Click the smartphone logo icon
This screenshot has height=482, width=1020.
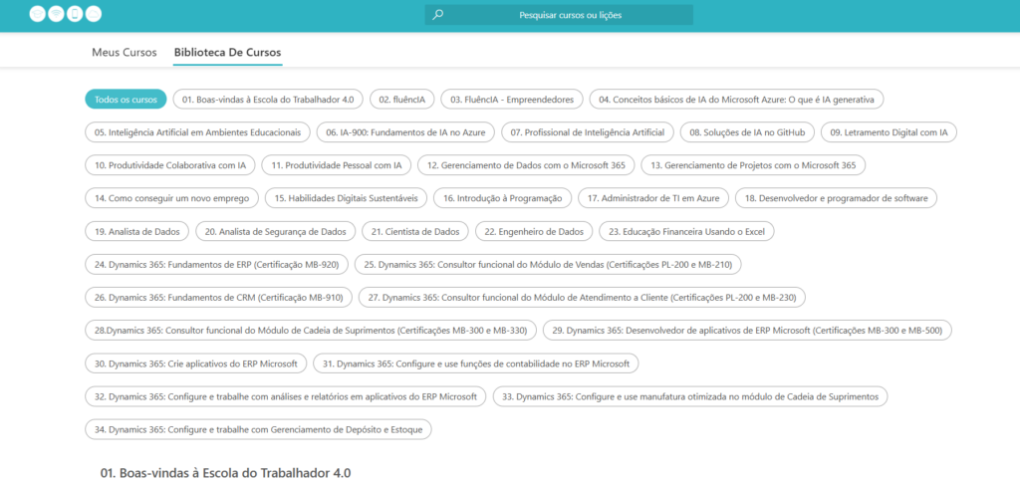tap(75, 14)
